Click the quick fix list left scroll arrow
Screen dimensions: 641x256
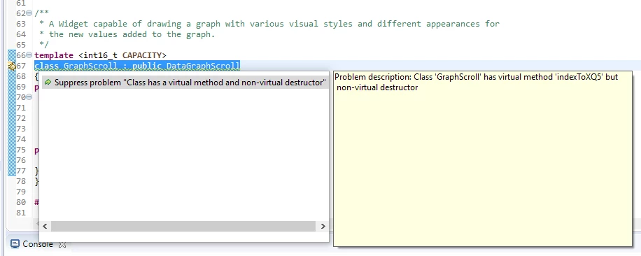45,226
